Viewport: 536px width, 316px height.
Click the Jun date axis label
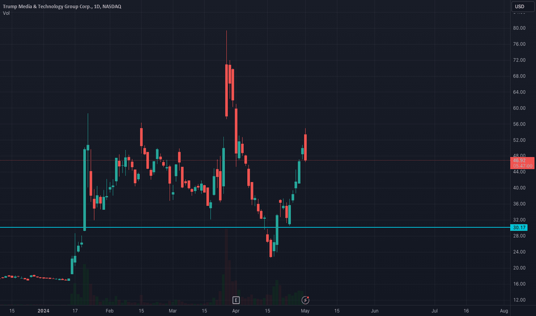point(374,311)
